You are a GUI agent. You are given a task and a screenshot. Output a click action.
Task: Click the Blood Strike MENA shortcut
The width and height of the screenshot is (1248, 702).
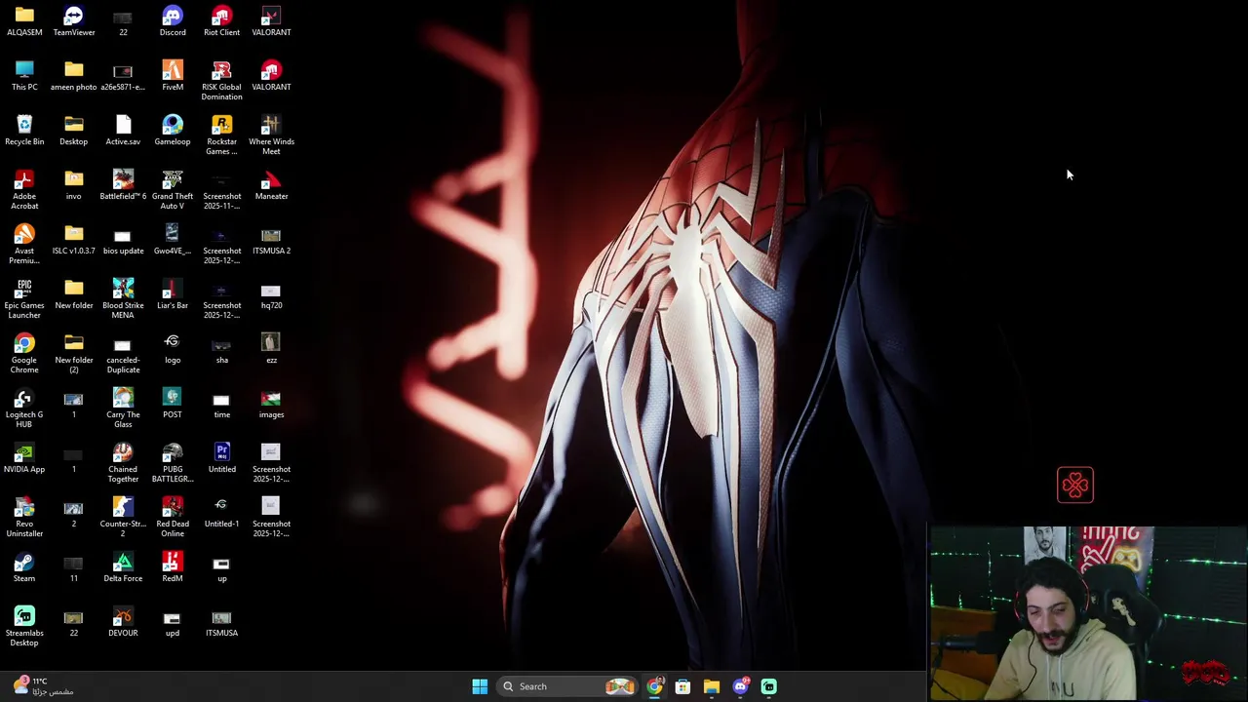tap(123, 299)
